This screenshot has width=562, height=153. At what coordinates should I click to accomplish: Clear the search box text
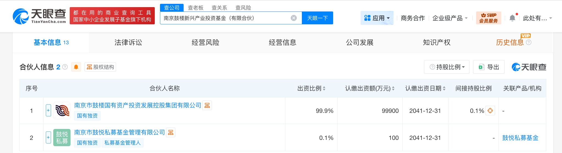294,18
